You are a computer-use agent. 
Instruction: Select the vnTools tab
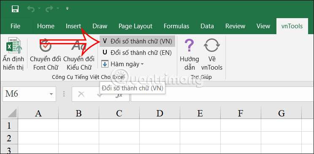pos(292,26)
